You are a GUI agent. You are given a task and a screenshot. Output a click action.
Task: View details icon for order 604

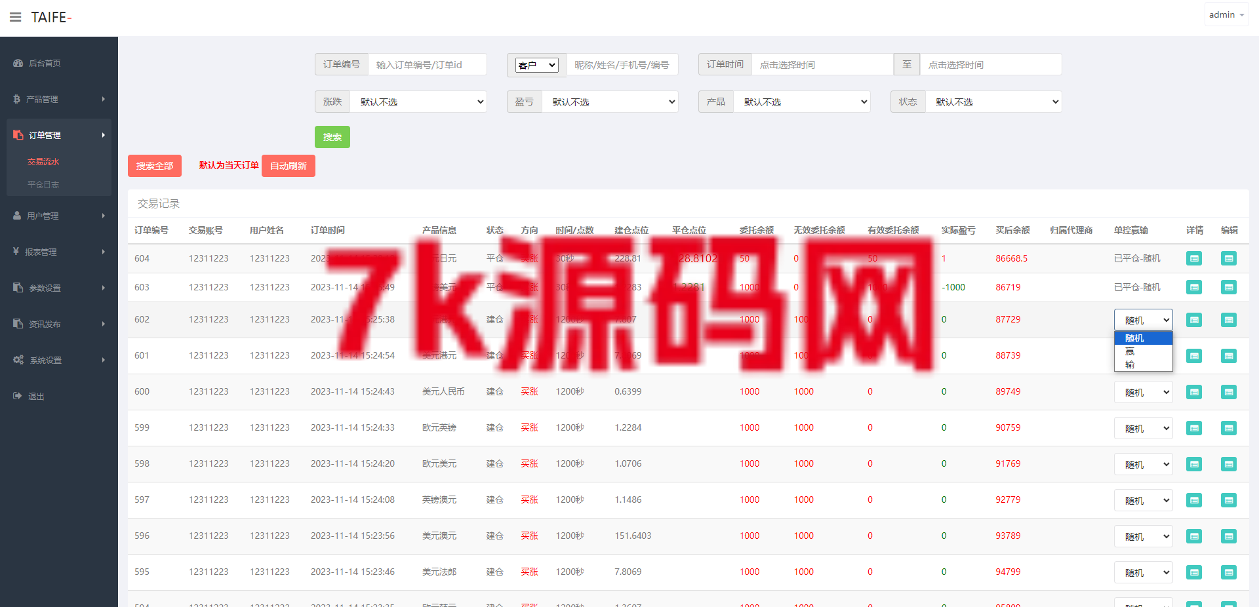pos(1194,258)
